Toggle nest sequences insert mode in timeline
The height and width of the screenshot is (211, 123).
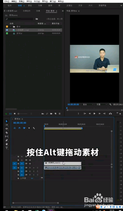(x=15, y=128)
